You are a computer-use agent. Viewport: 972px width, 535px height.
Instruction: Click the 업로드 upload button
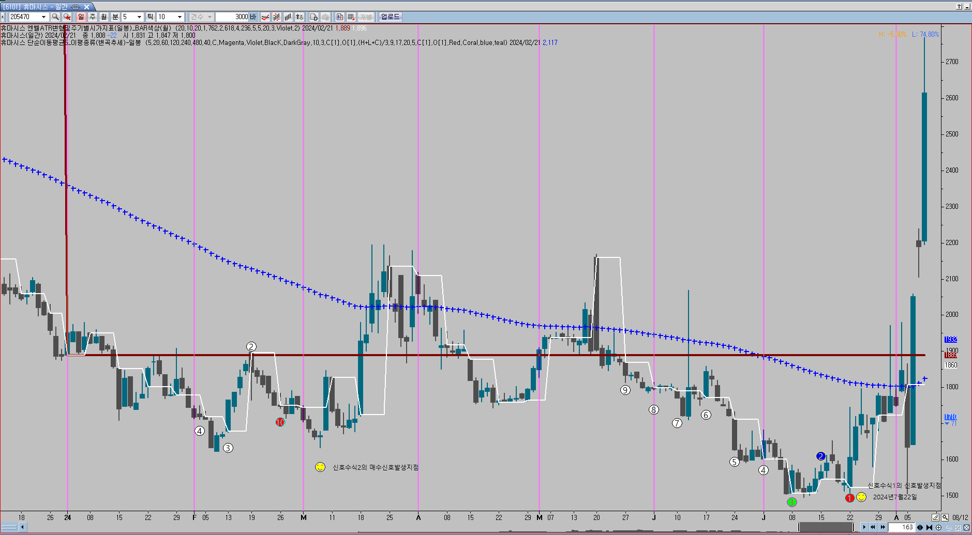coord(390,17)
